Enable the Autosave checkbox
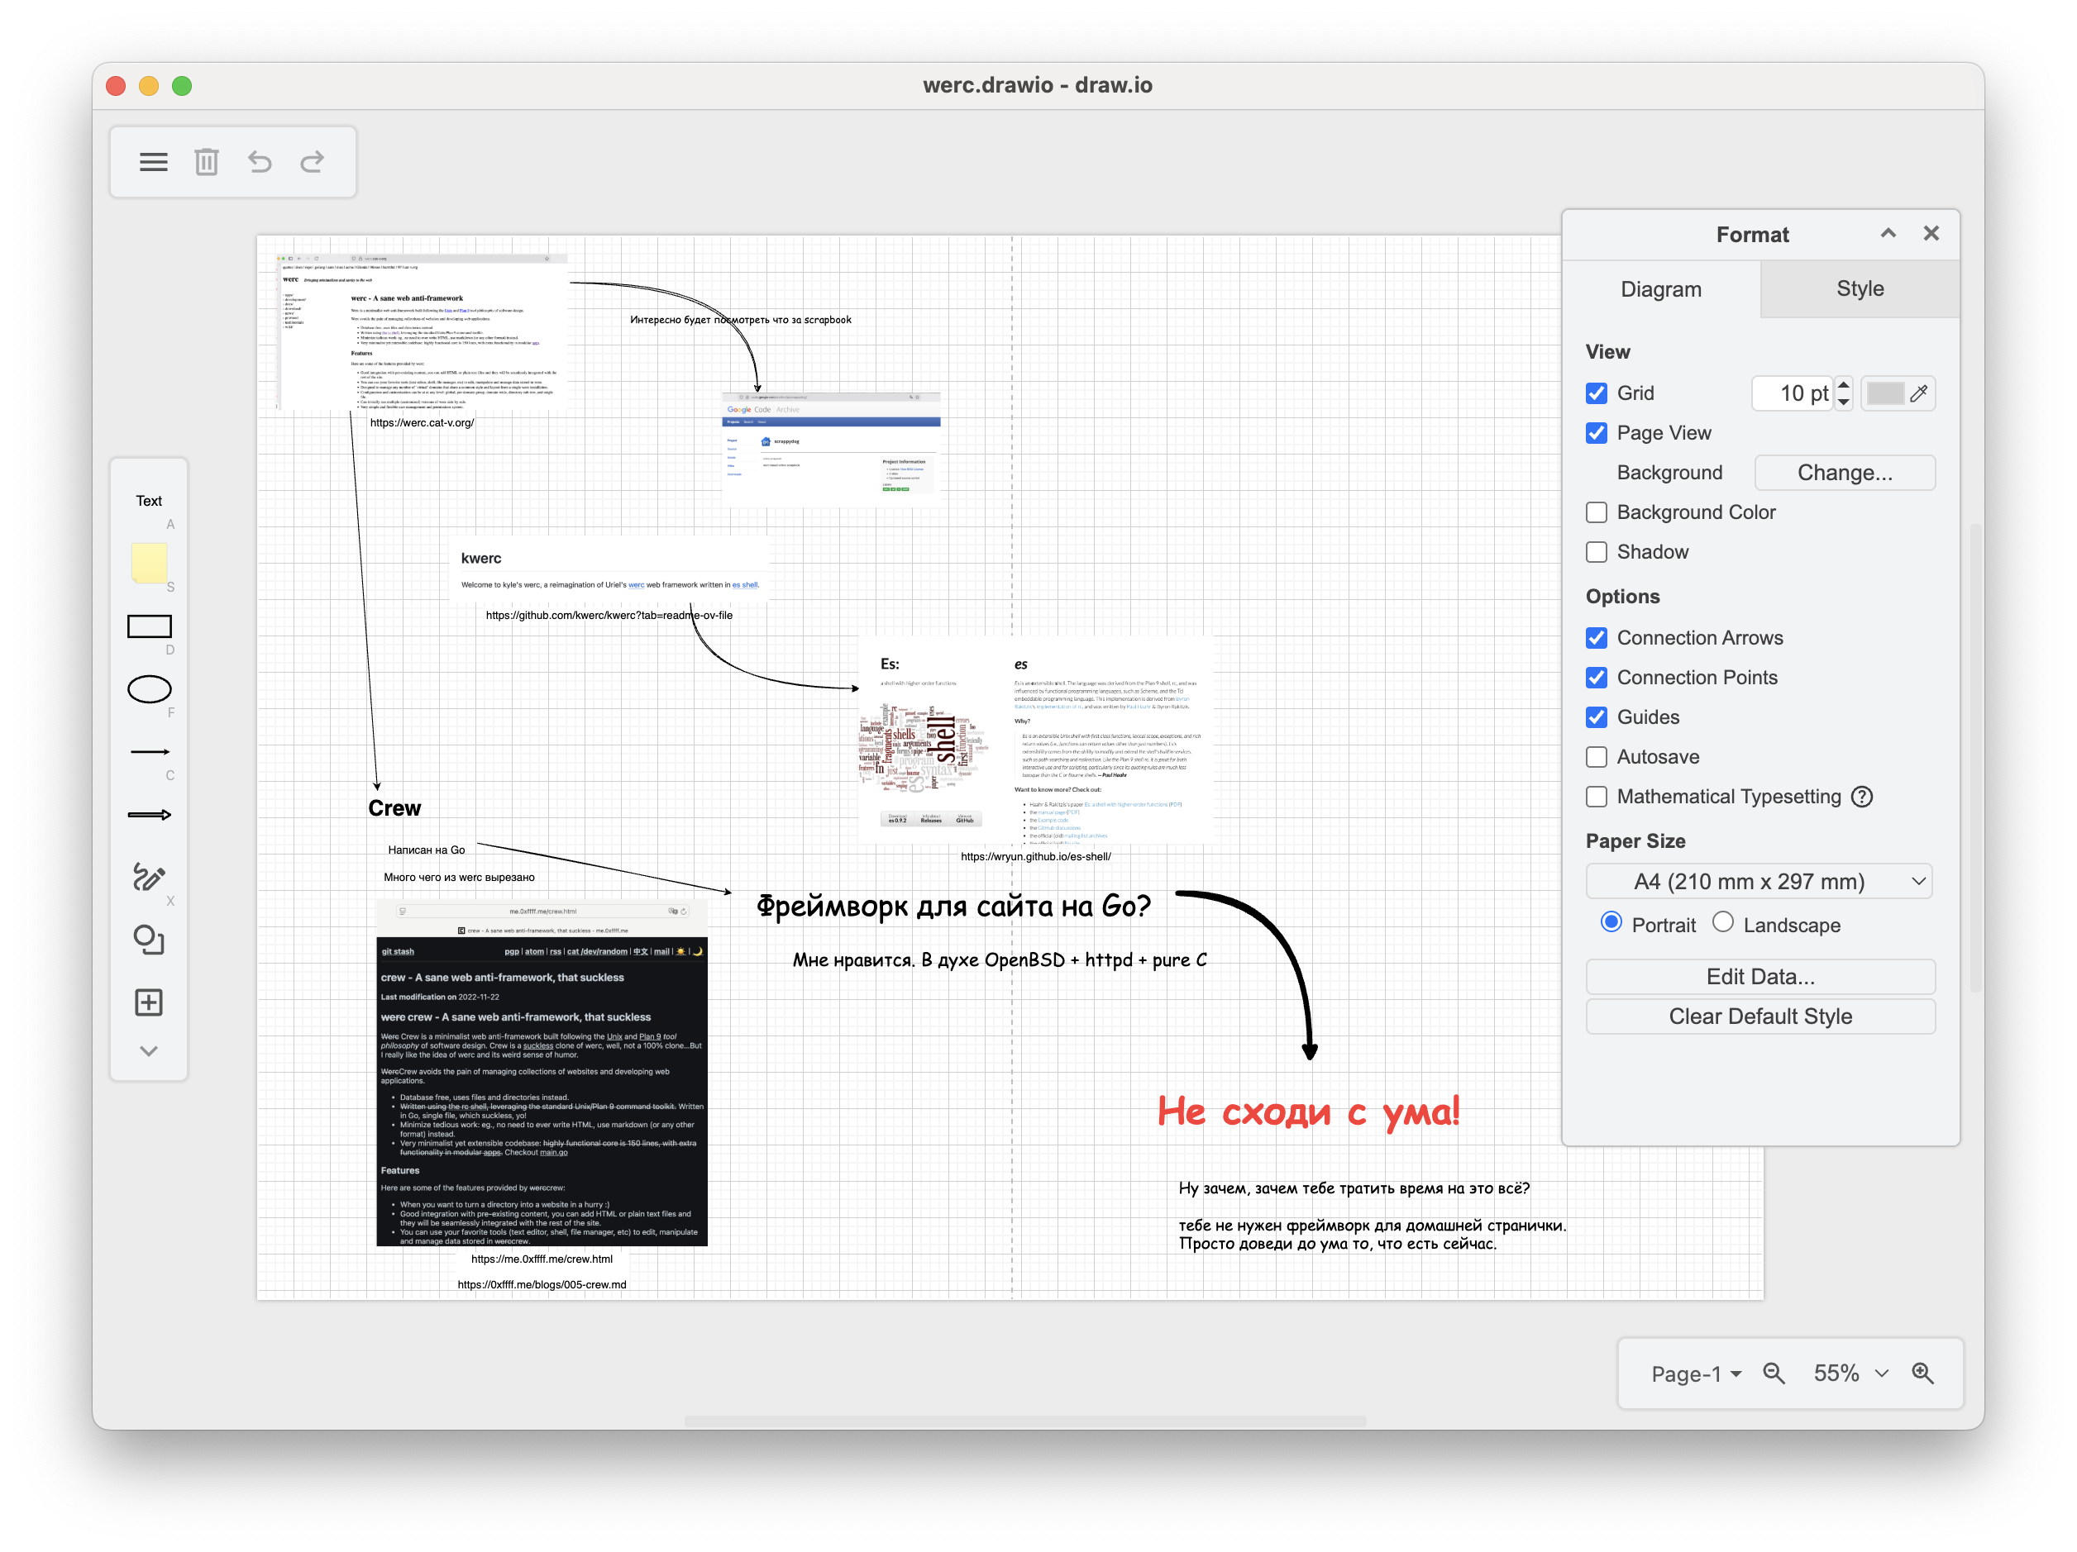 [x=1597, y=756]
